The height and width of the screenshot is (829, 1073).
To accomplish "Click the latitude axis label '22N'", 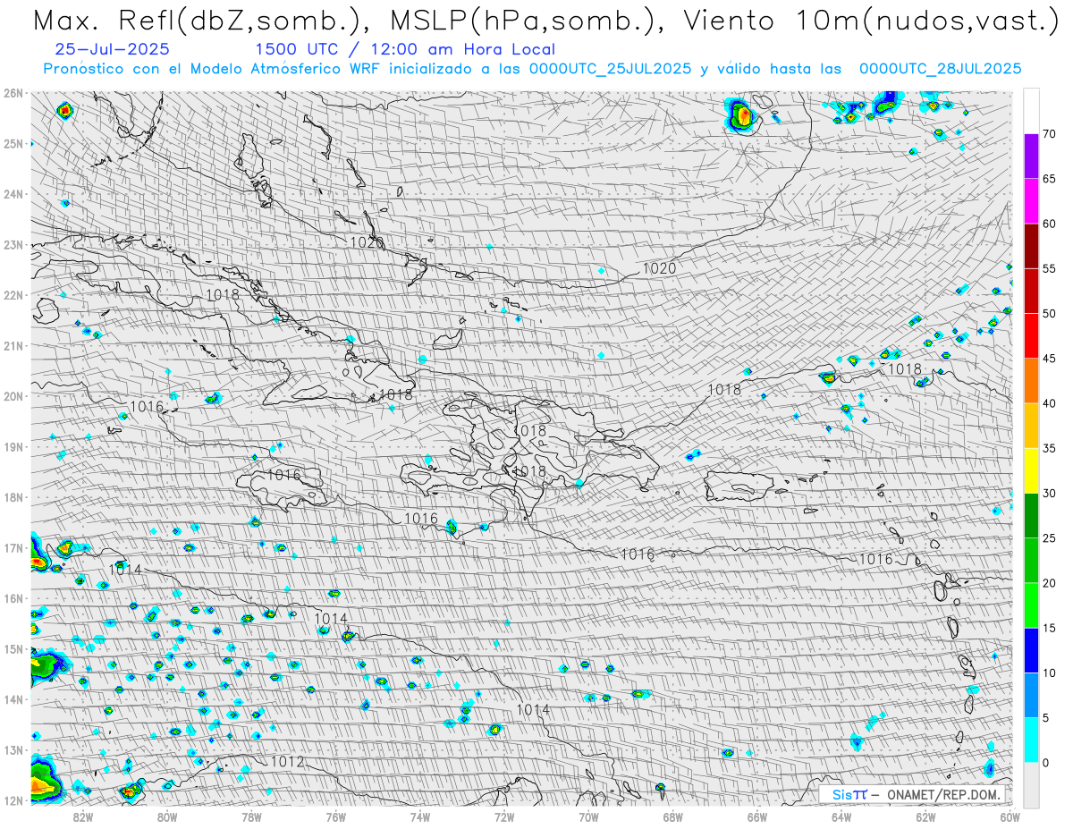I will [x=13, y=295].
